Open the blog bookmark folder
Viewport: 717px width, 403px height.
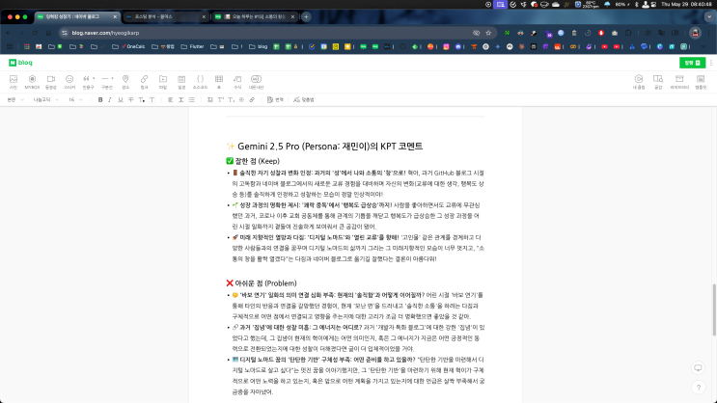point(259,46)
